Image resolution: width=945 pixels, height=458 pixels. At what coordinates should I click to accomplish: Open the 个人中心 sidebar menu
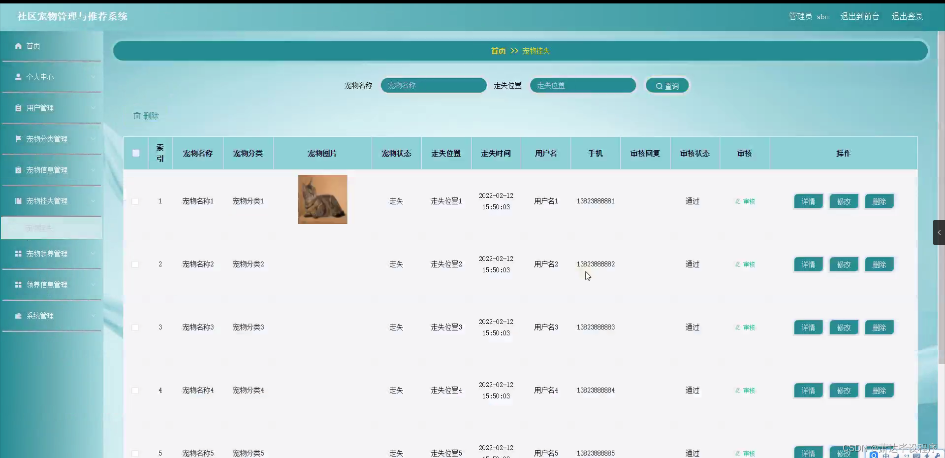(52, 77)
